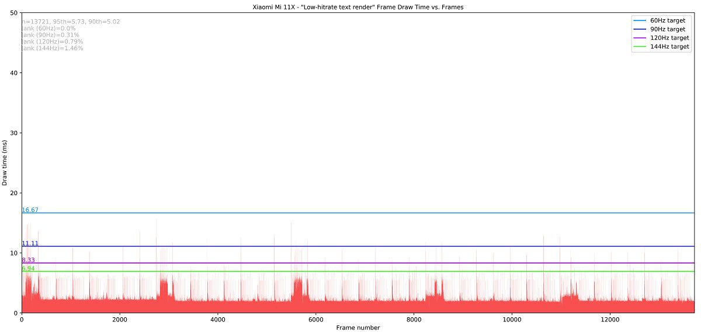Click the "Jank (120Hz)=0.79%" annotation

point(52,42)
